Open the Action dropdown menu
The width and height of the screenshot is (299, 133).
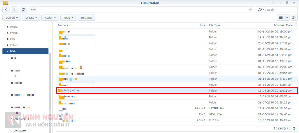[51, 18]
